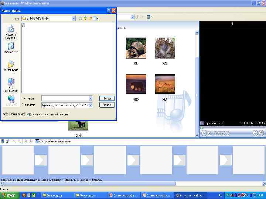Click into the file name input field
This screenshot has width=266, height=199.
click(x=65, y=98)
